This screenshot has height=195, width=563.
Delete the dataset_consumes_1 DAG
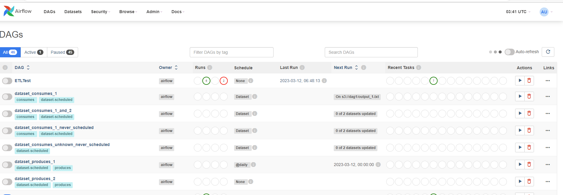point(529,96)
